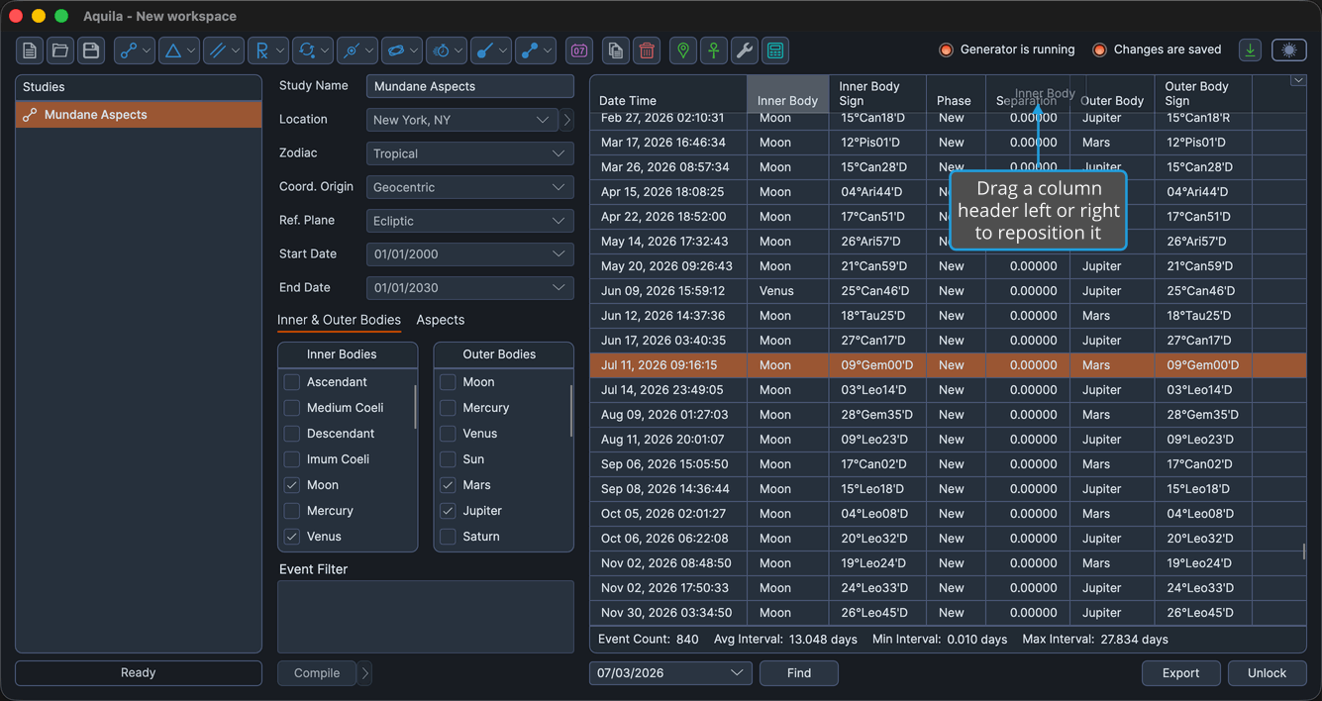
Task: Expand the Coord. Origin Geocentric dropdown
Action: 470,187
